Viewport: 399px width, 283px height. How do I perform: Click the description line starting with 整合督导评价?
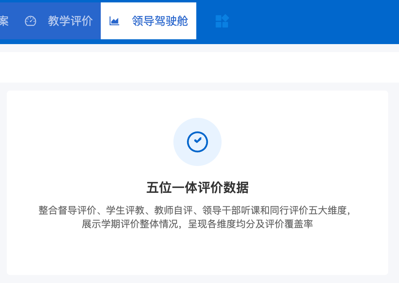pyautogui.click(x=195, y=210)
